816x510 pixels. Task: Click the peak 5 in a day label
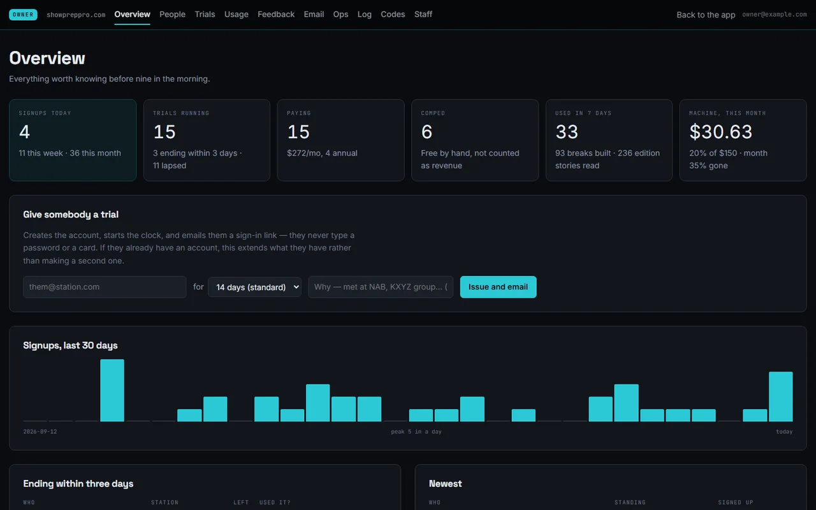[x=416, y=432]
